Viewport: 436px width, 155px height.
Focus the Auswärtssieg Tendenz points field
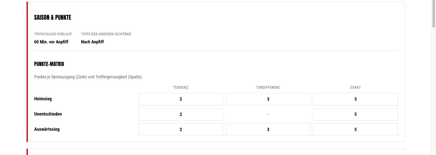coord(181,129)
